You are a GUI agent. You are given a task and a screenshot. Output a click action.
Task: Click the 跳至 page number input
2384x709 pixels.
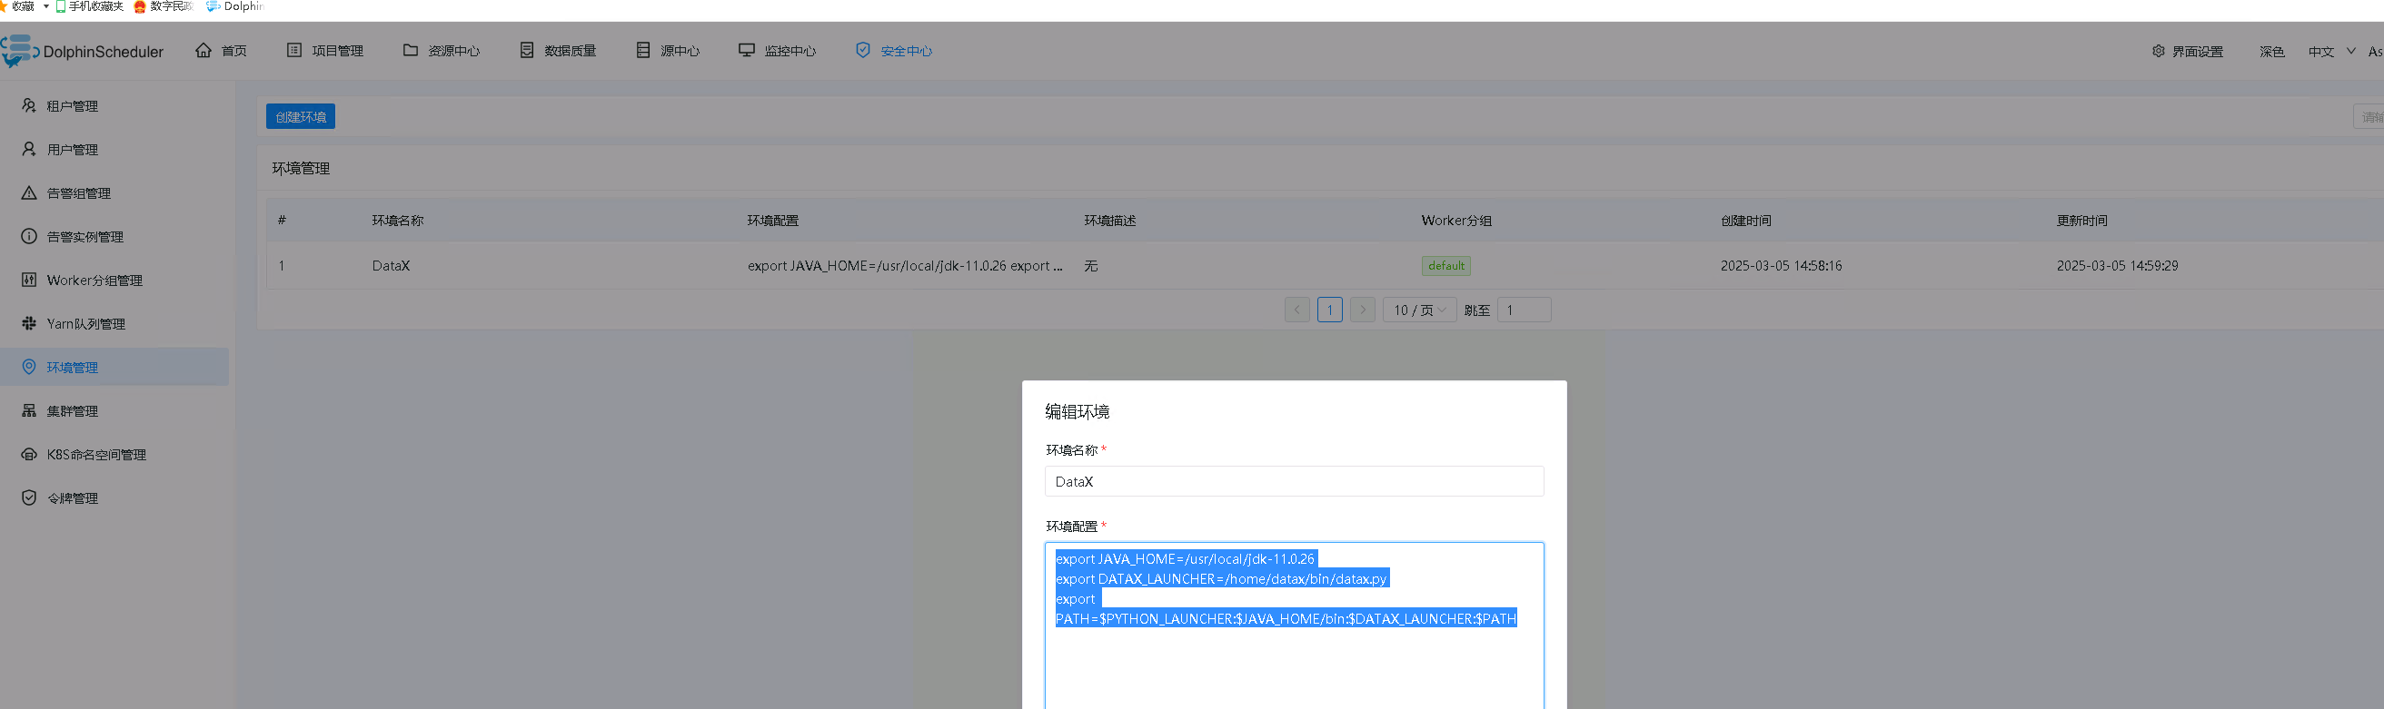[1525, 310]
